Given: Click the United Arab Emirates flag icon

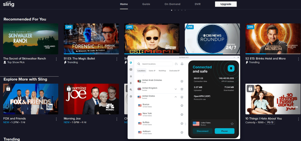Looking at the screenshot, I should click(139, 81).
